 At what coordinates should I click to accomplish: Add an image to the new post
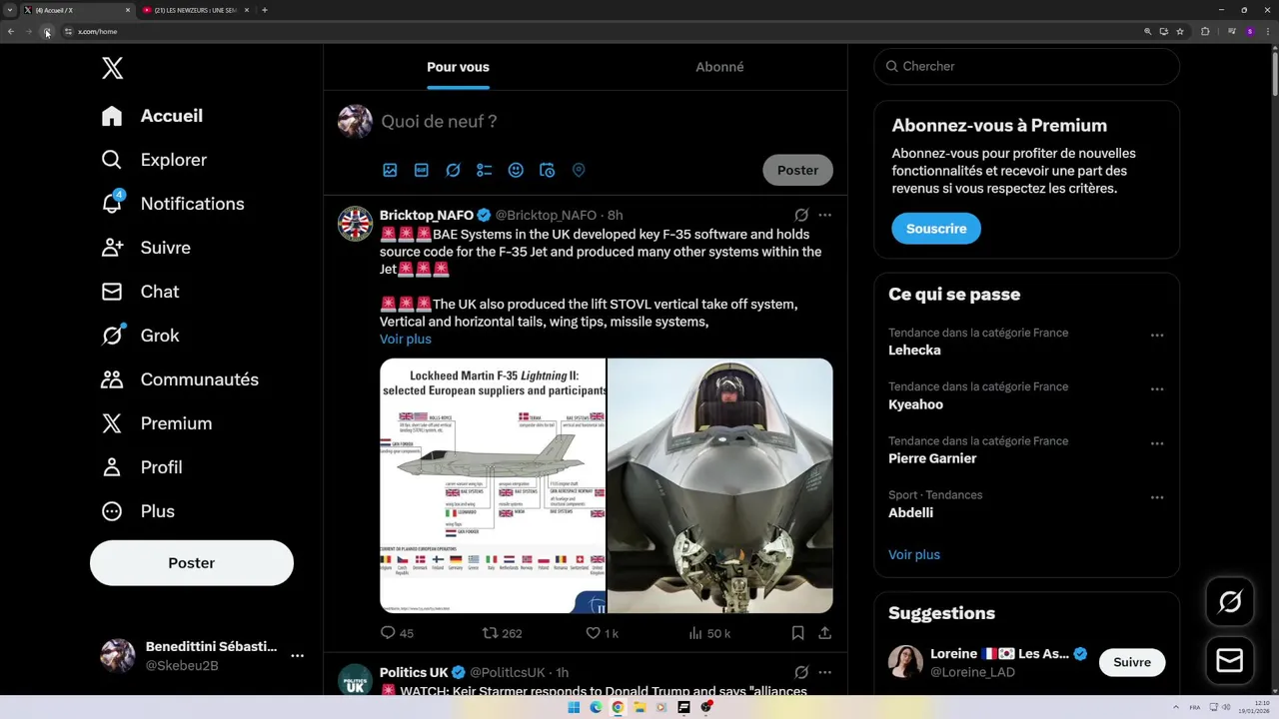click(x=390, y=171)
